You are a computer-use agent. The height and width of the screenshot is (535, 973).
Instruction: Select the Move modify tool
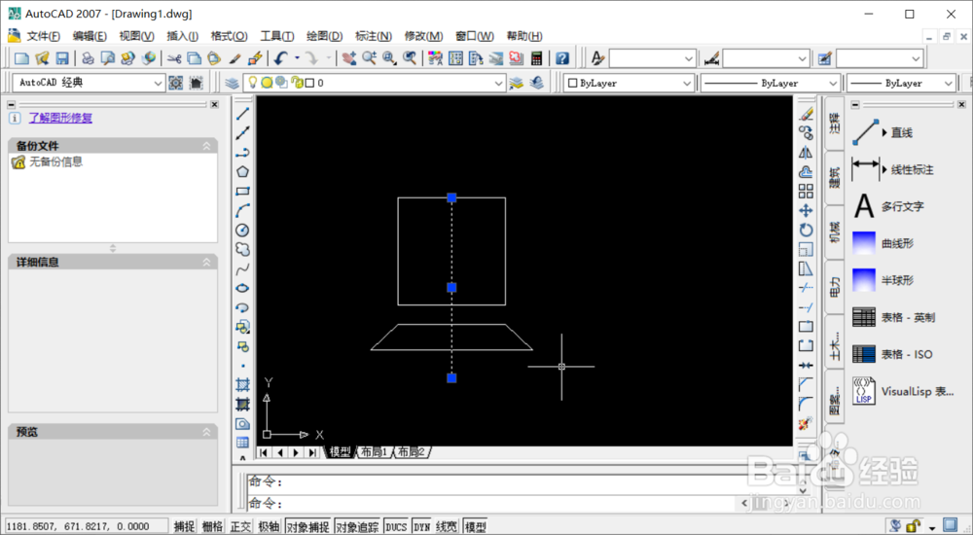[806, 210]
